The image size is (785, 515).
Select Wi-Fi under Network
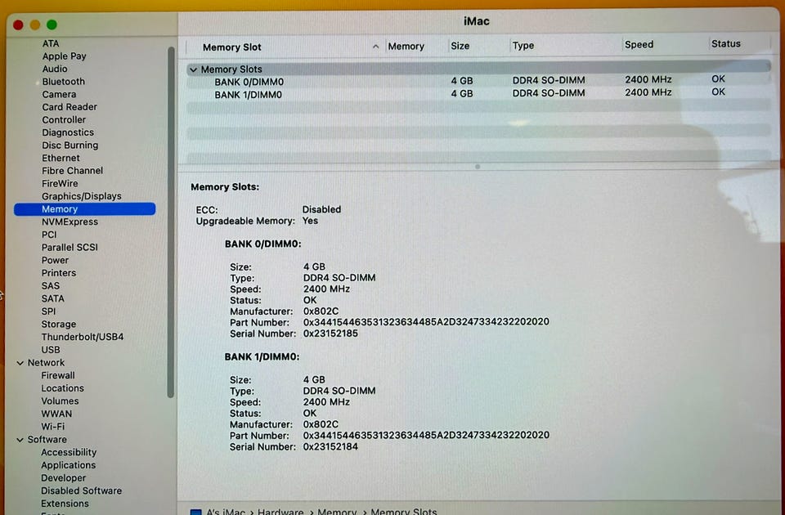(52, 427)
